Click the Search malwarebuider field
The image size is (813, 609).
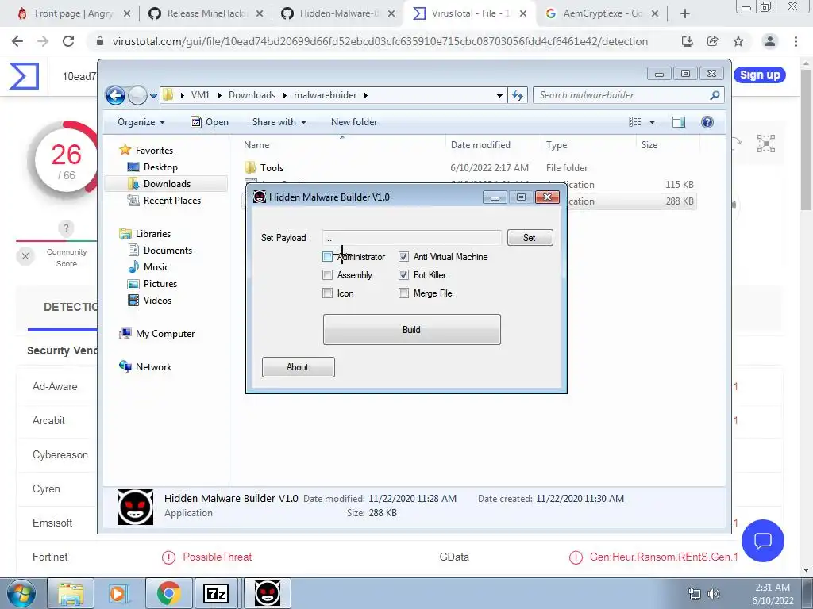point(621,95)
